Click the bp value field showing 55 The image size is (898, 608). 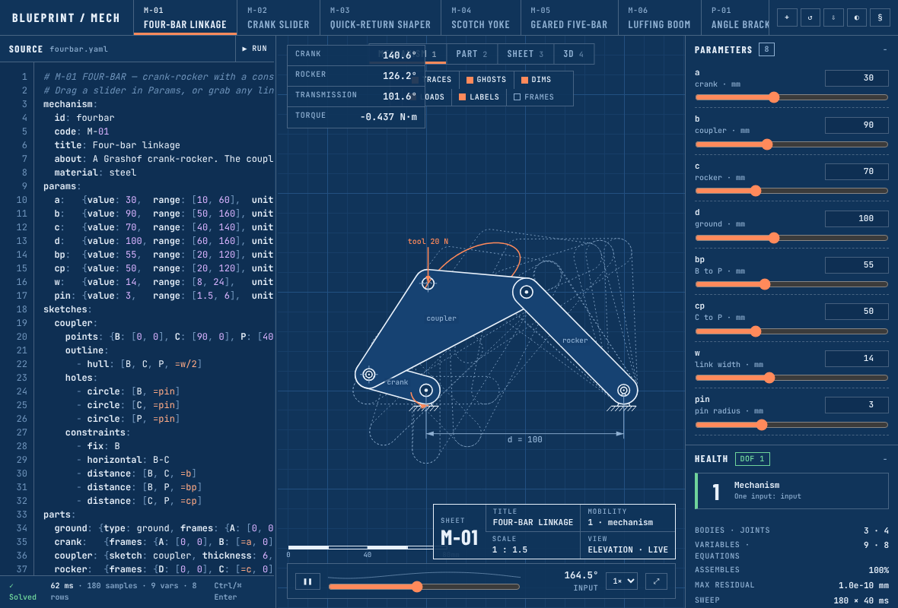856,264
